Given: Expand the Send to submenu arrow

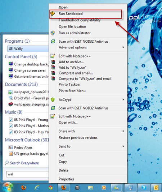Looking at the screenshot, I should (x=123, y=146).
